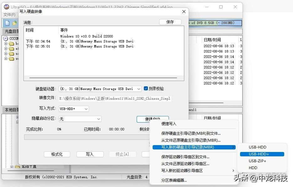Select the CCCOM disc icon in 光盘目录 tree
293x187 pixels.
click(6, 38)
